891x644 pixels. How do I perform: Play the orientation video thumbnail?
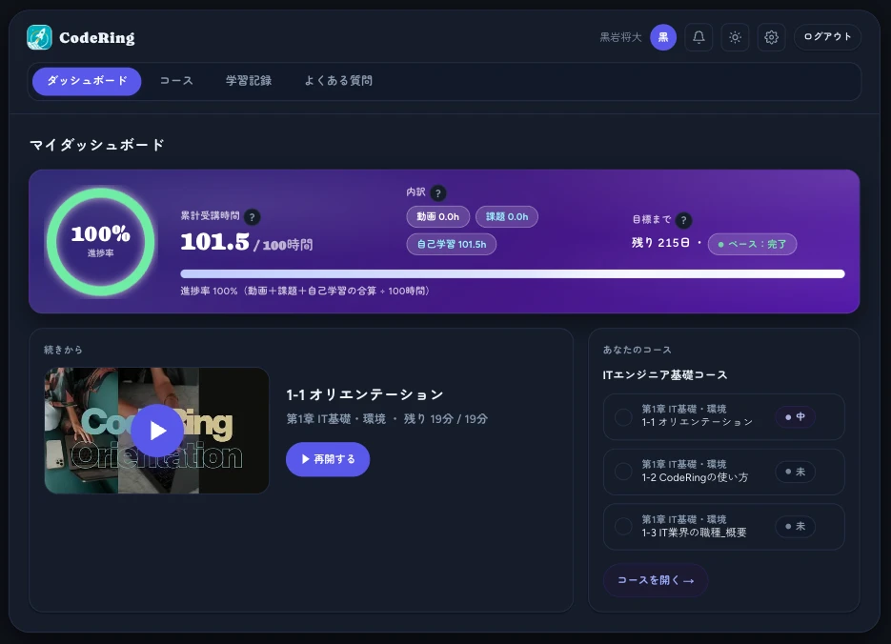click(x=157, y=431)
